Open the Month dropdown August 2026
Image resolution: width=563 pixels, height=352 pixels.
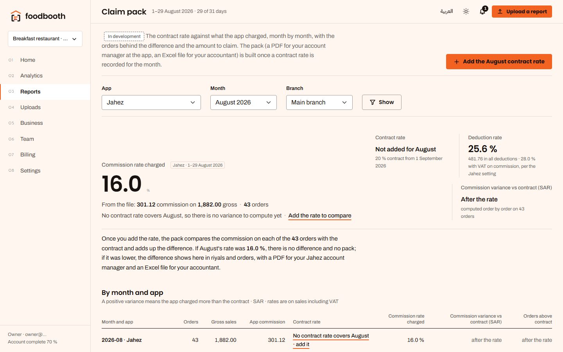coord(244,102)
